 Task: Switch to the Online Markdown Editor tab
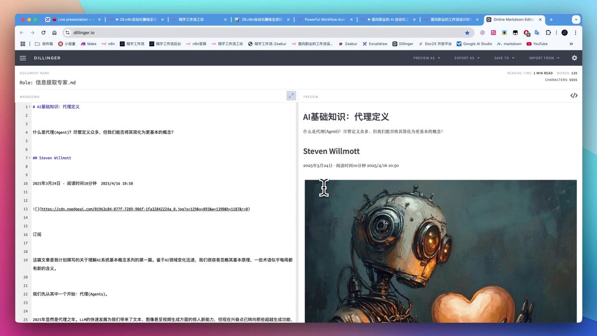click(x=513, y=20)
